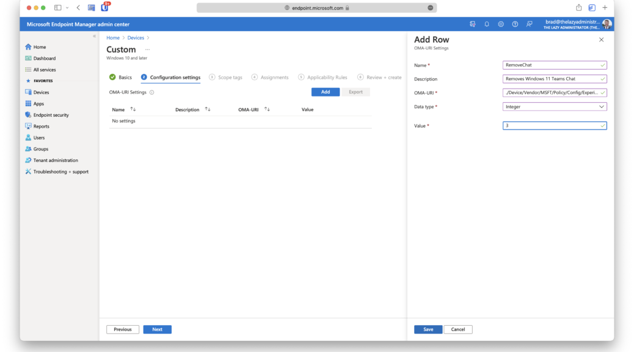Toggle the Safari sidebar button

pyautogui.click(x=58, y=8)
